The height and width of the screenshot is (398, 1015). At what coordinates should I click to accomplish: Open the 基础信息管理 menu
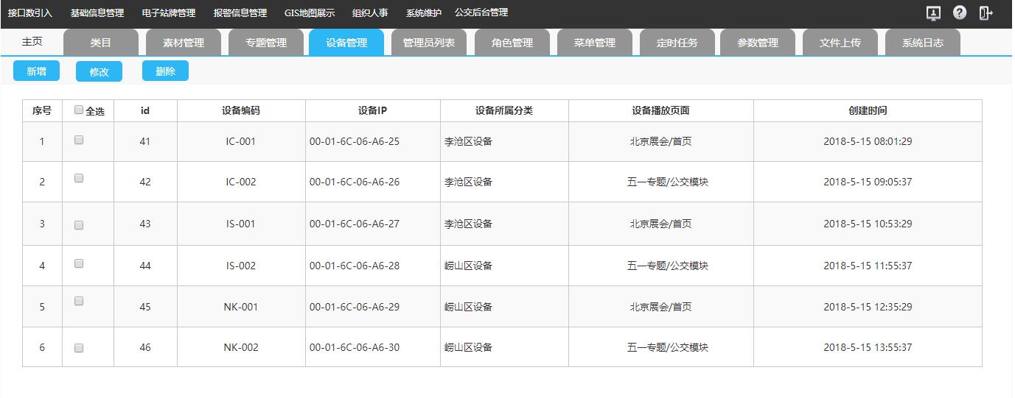97,13
